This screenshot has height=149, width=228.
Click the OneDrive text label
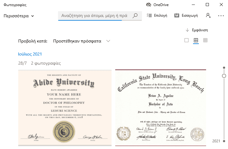[x=161, y=5]
